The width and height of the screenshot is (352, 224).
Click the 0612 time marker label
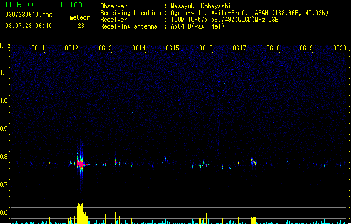[72, 48]
